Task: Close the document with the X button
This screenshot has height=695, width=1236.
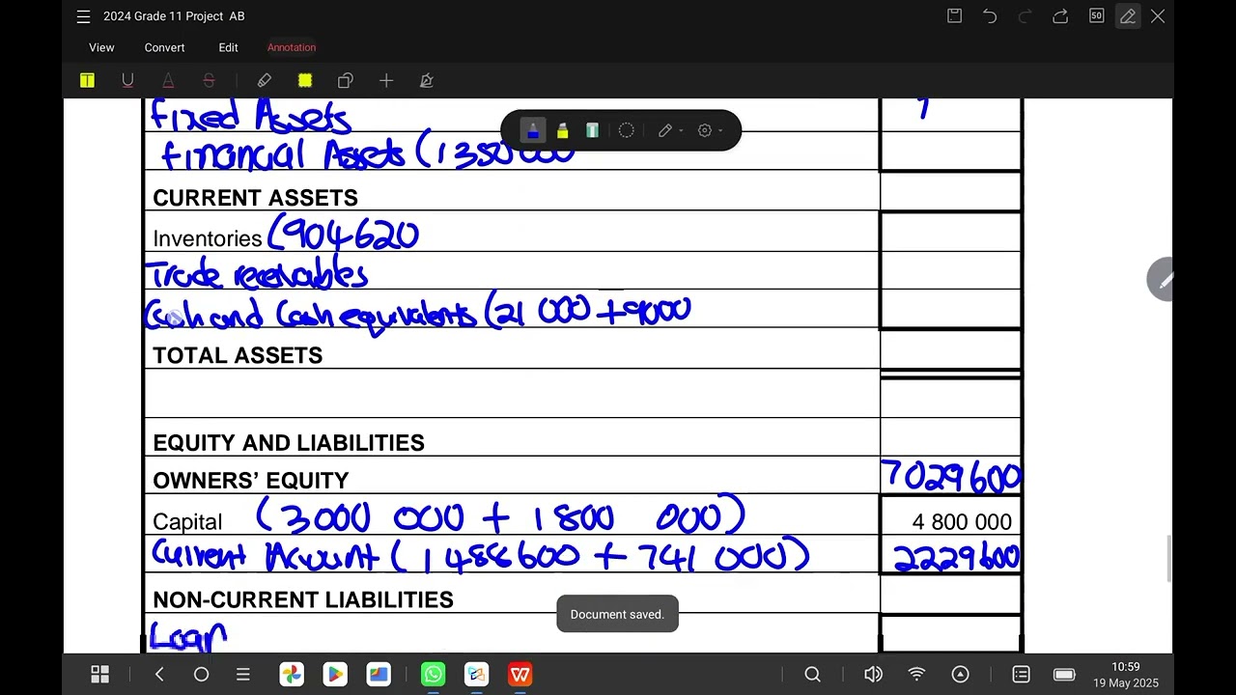Action: click(1158, 16)
